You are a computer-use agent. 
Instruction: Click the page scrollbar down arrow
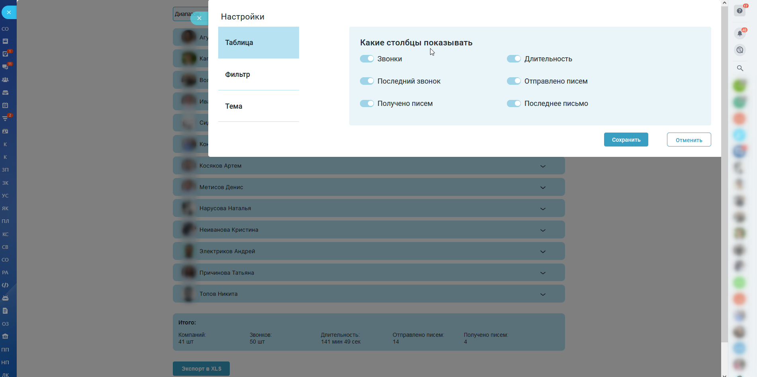pyautogui.click(x=724, y=375)
